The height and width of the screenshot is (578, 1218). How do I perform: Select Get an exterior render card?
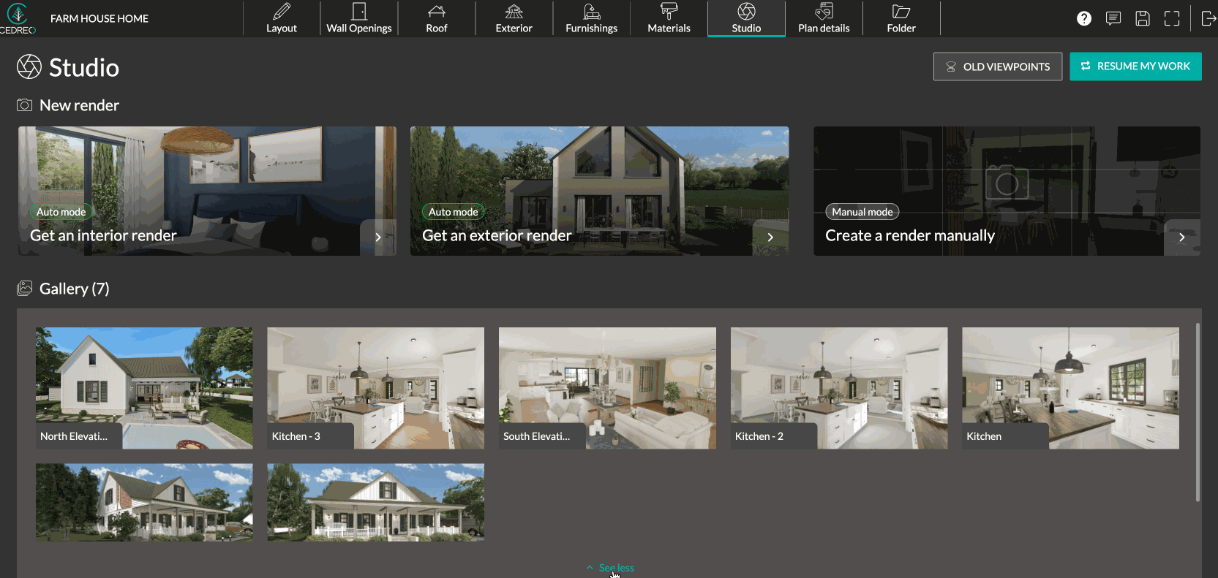click(x=599, y=191)
